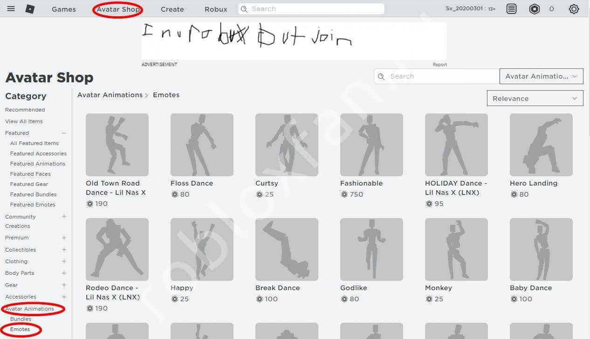Select View All Items category
Image resolution: width=590 pixels, height=339 pixels.
tap(24, 121)
